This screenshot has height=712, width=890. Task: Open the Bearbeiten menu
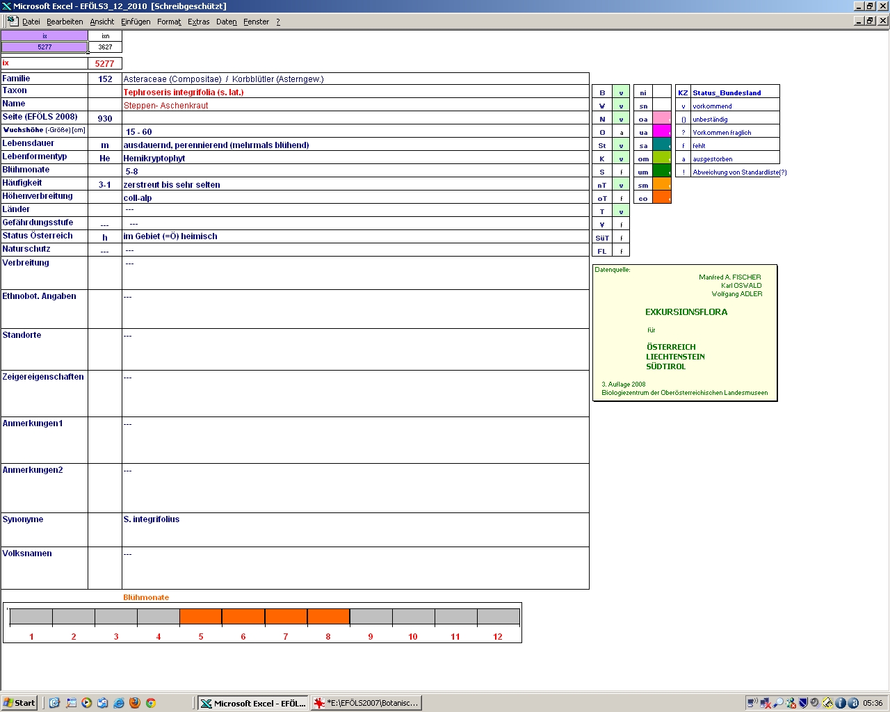click(65, 22)
